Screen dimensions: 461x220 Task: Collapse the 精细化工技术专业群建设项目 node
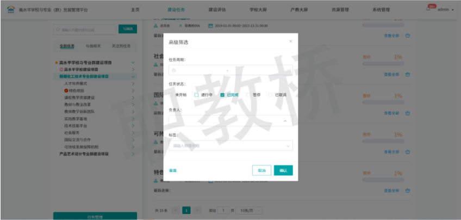tap(133, 77)
